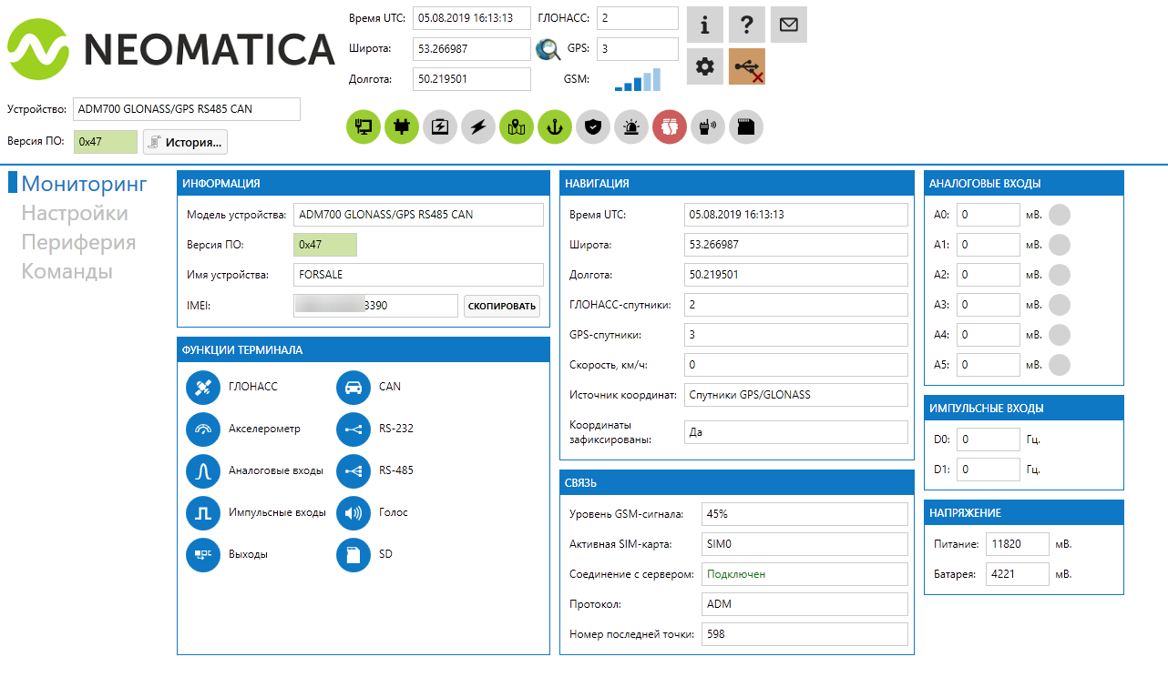Open the info panel via the 'i' button
This screenshot has width=1168, height=687.
coord(704,25)
